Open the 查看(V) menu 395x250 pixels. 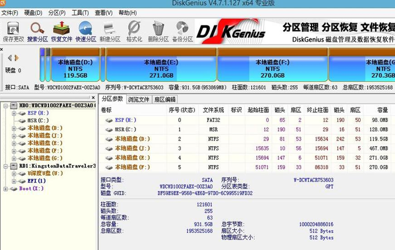coord(104,13)
